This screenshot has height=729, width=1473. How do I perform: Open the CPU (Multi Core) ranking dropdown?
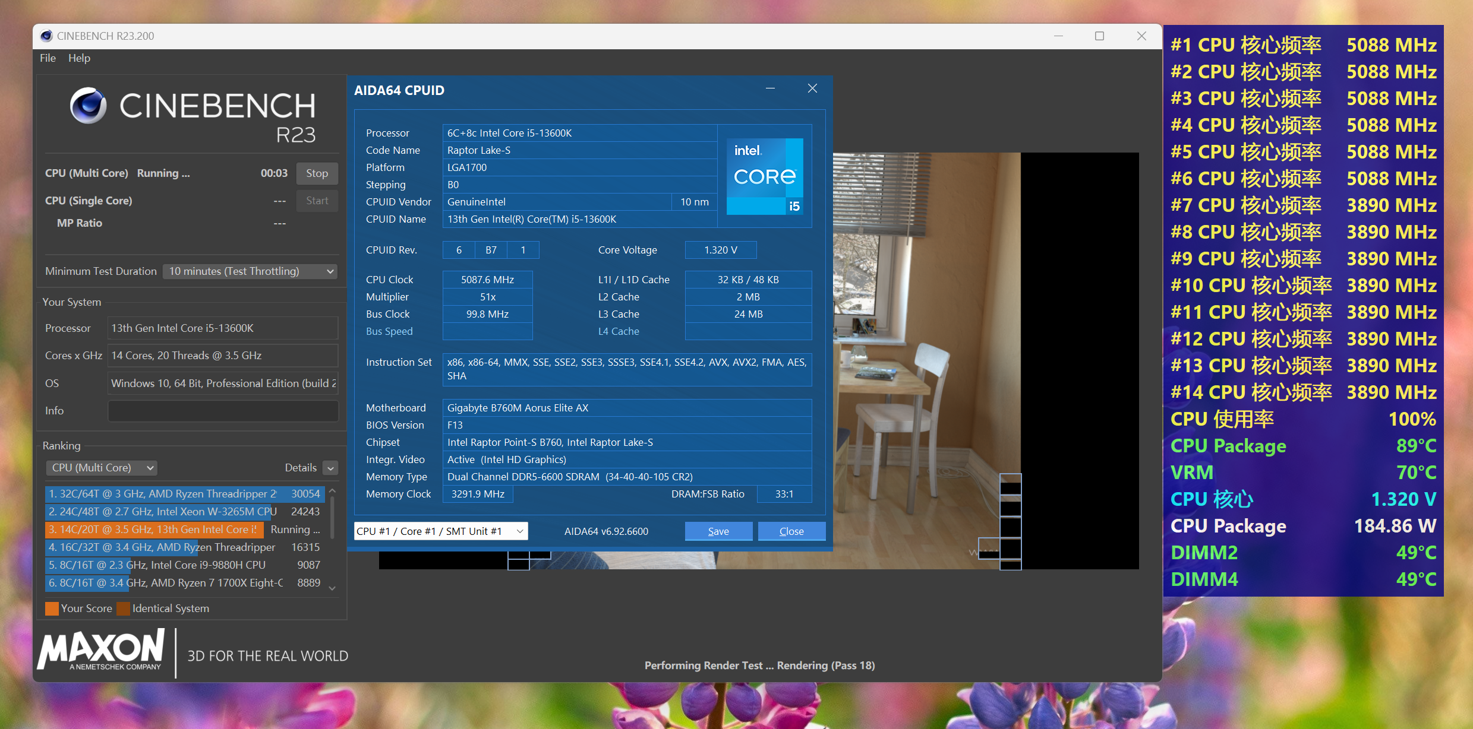click(102, 468)
